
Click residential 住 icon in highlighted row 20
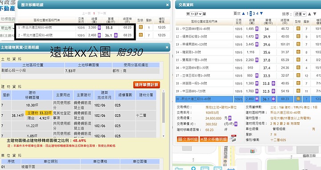point(298,99)
